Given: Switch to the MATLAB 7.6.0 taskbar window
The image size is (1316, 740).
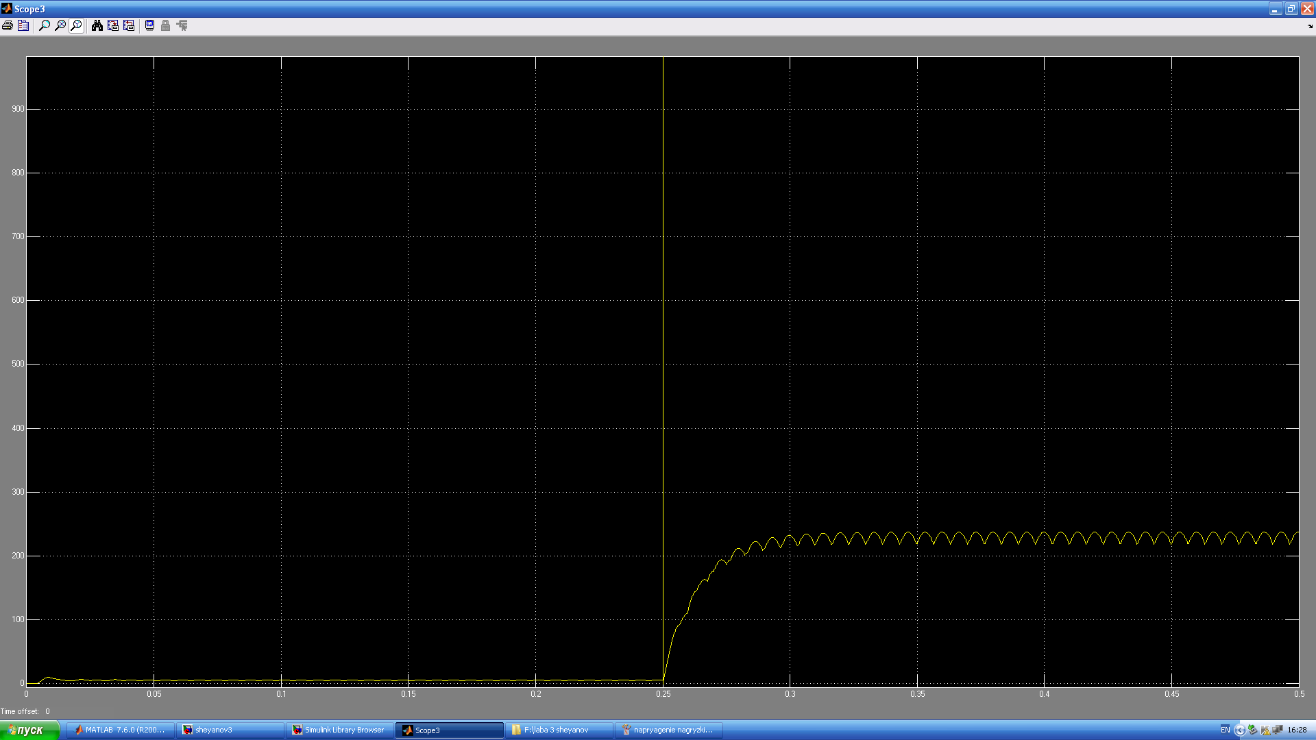Looking at the screenshot, I should (x=121, y=730).
